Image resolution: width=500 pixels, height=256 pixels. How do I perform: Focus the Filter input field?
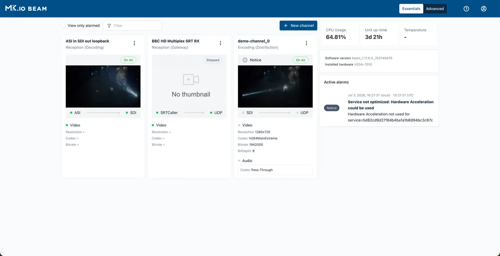click(x=132, y=25)
